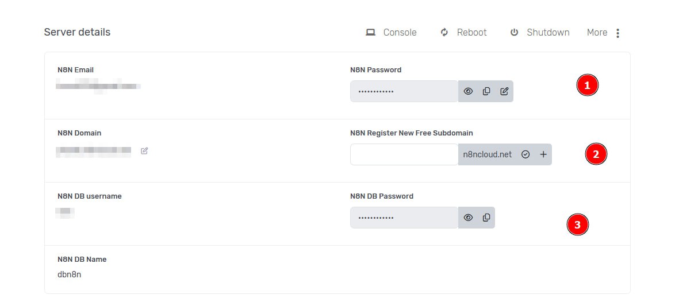
Task: Focus the new free subdomain input field
Action: tap(404, 154)
